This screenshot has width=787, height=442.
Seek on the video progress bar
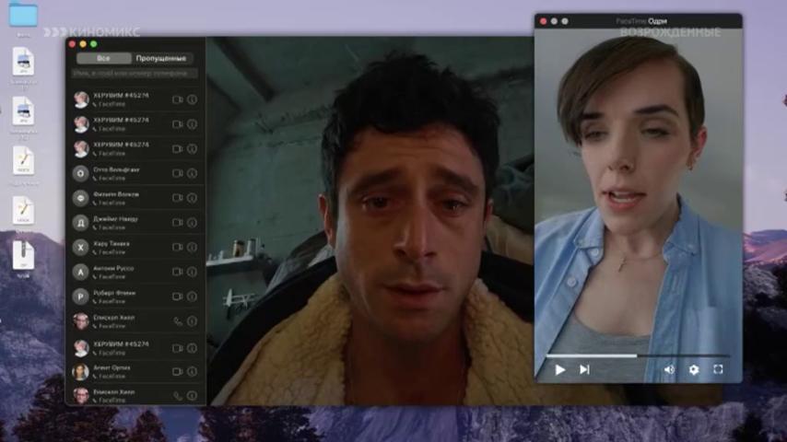point(638,355)
